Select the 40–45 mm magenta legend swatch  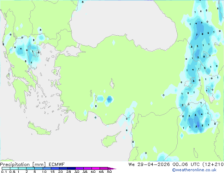pyautogui.click(x=96, y=168)
